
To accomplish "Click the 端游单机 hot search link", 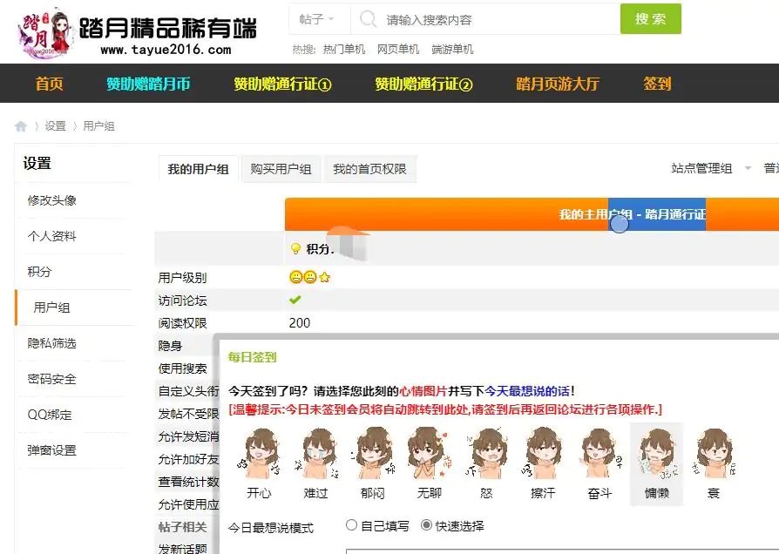I will (452, 49).
